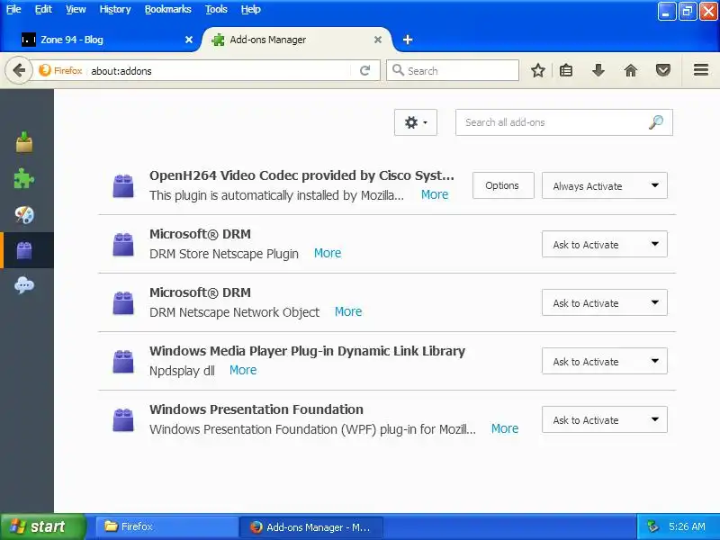Viewport: 720px width, 540px height.
Task: Open DRM Netscape Network Object activation dropdown
Action: 604,302
